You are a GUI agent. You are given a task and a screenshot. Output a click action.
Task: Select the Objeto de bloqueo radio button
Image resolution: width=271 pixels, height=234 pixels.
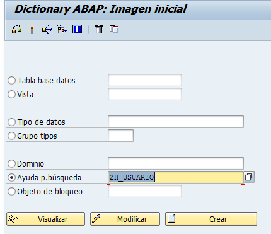coord(11,191)
